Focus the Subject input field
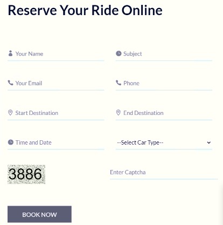 164,54
